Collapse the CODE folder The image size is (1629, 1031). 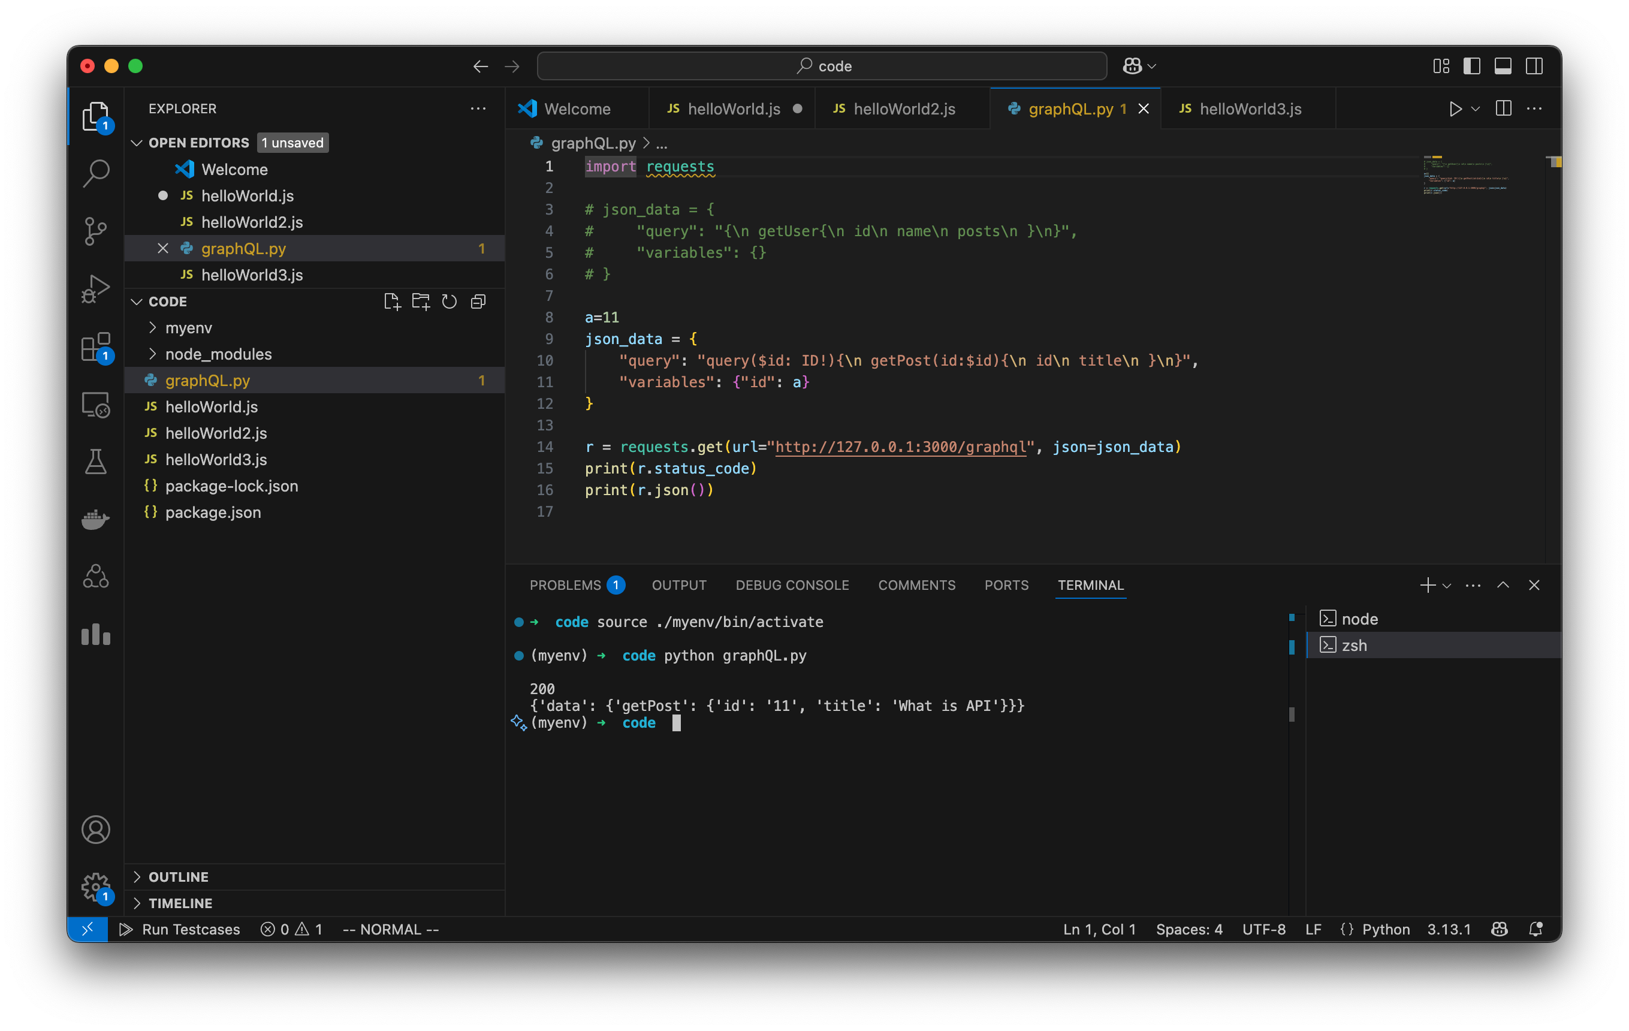(x=137, y=302)
